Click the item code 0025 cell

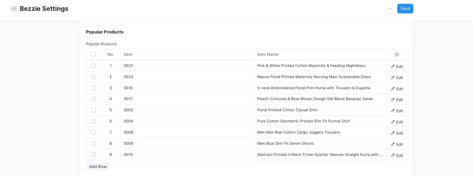click(x=187, y=66)
